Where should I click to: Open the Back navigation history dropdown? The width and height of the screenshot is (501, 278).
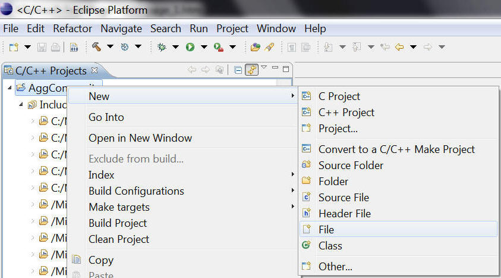coord(413,47)
